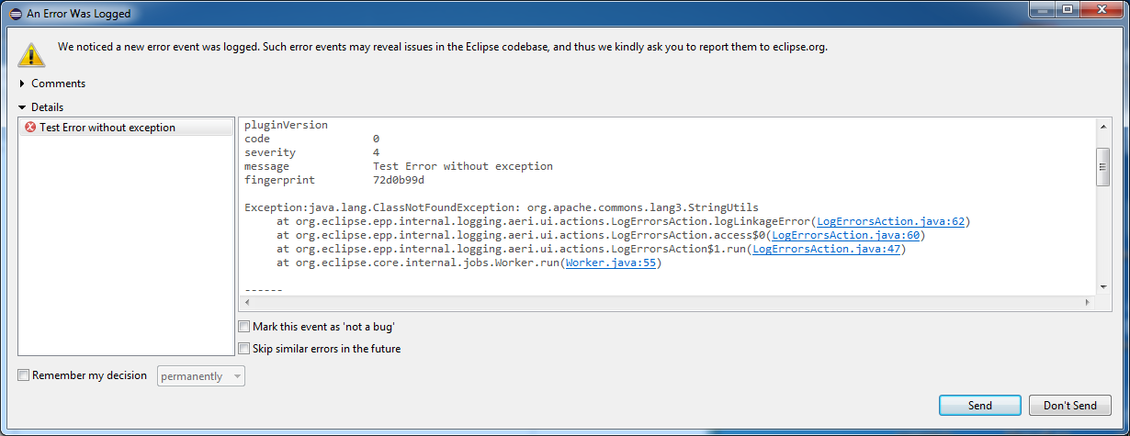This screenshot has width=1130, height=436.
Task: Click the vertical scrollbar thumb in details
Action: click(x=1103, y=167)
